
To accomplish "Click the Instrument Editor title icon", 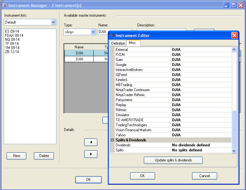I will (112, 35).
